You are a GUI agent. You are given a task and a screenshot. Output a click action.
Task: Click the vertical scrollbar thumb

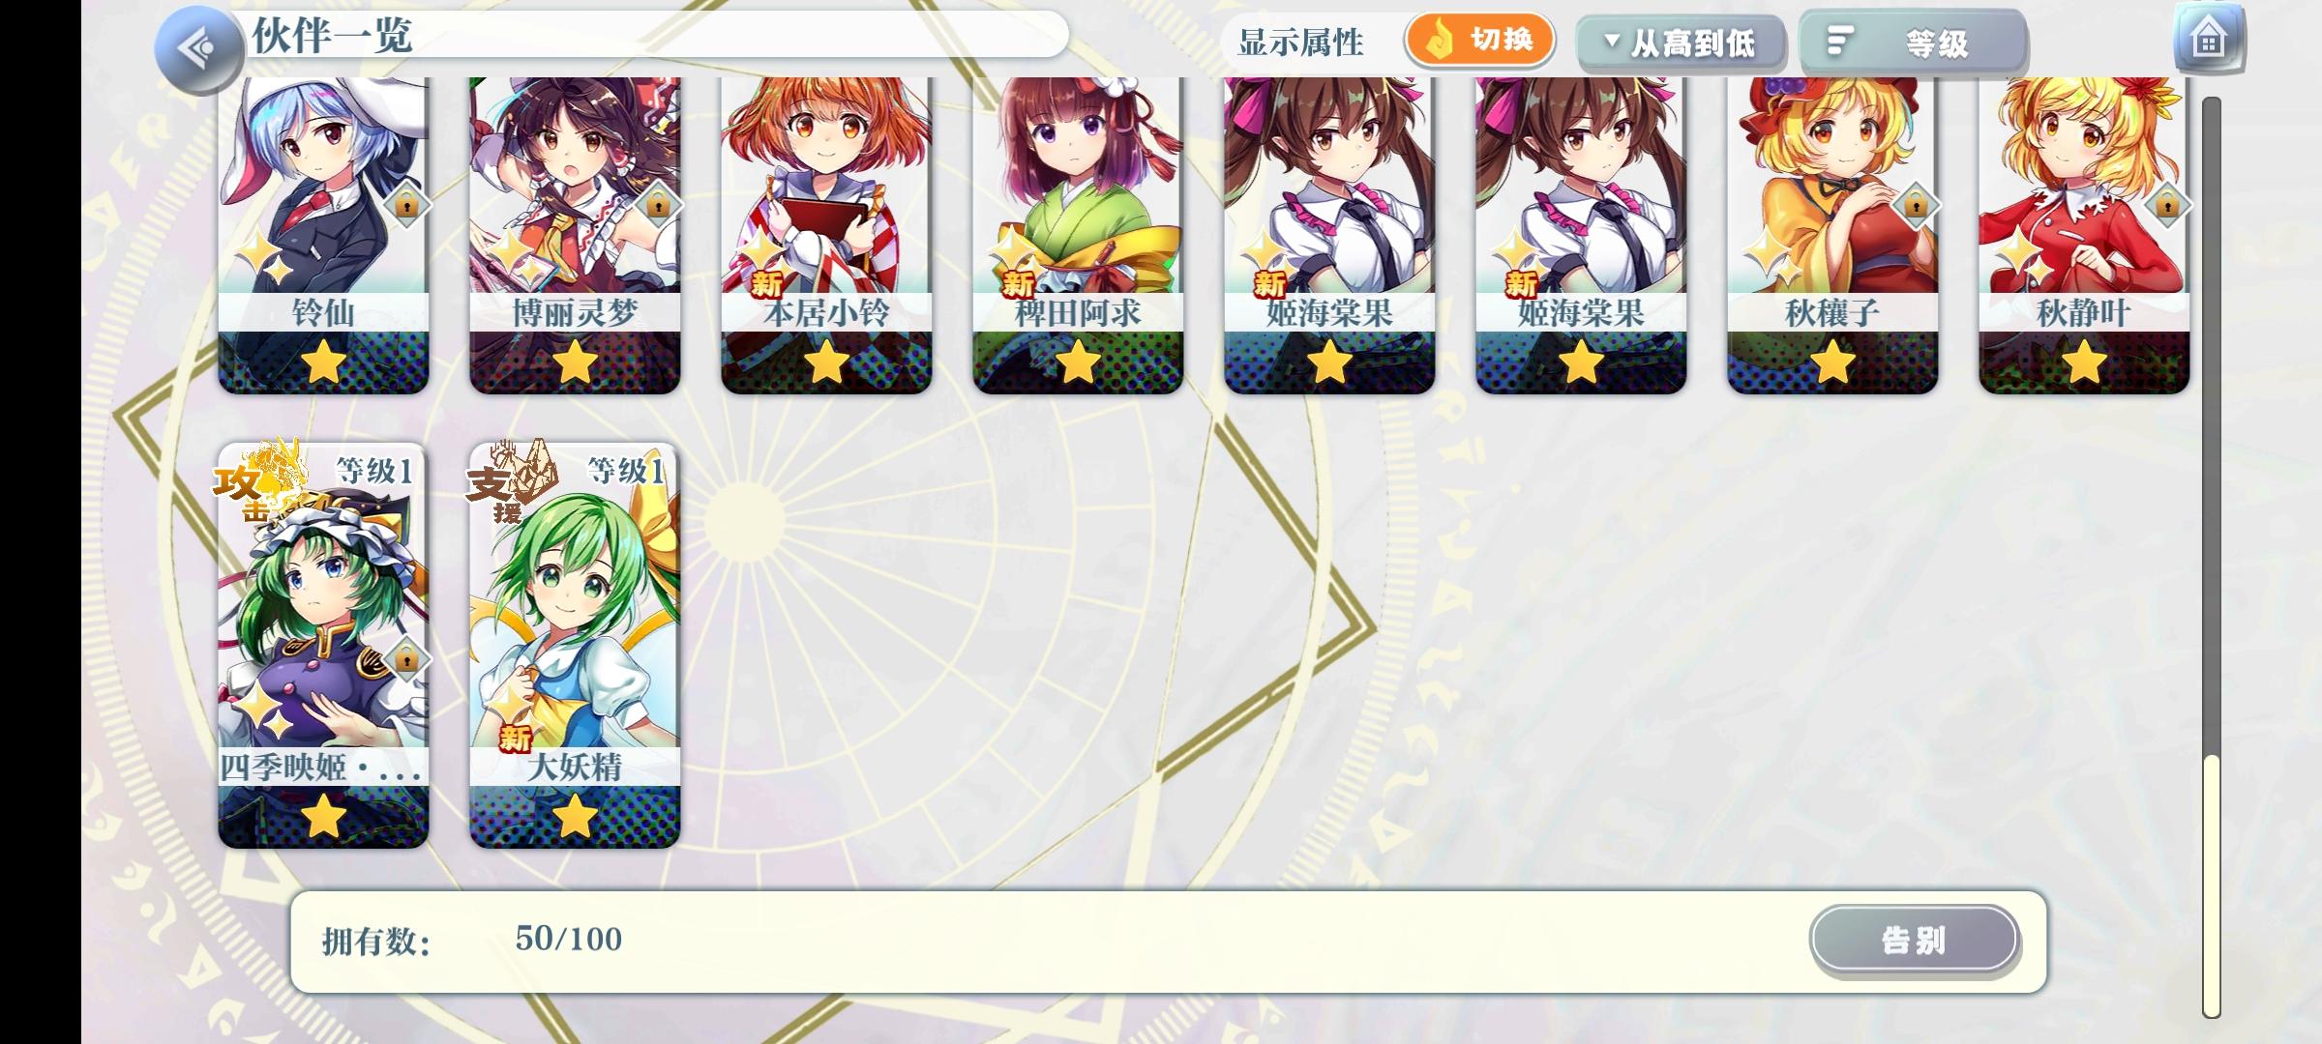point(2212,884)
